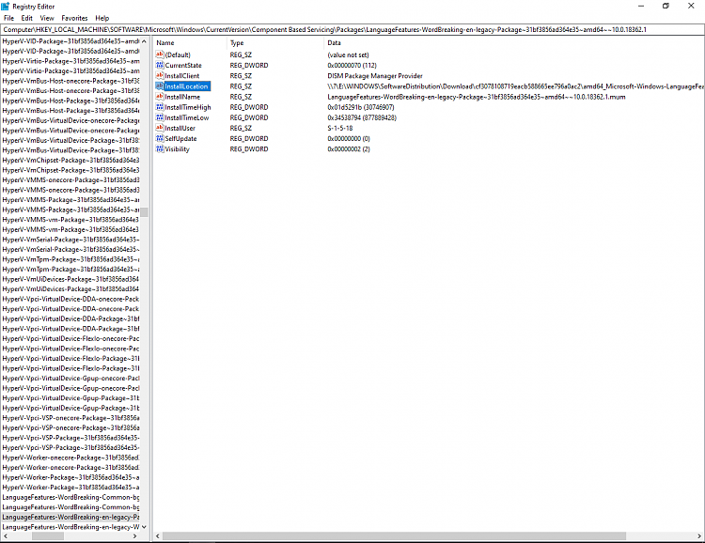Click the tree vertical scrollbar thumb
Viewport: 705px width, 543px height.
pyautogui.click(x=145, y=212)
